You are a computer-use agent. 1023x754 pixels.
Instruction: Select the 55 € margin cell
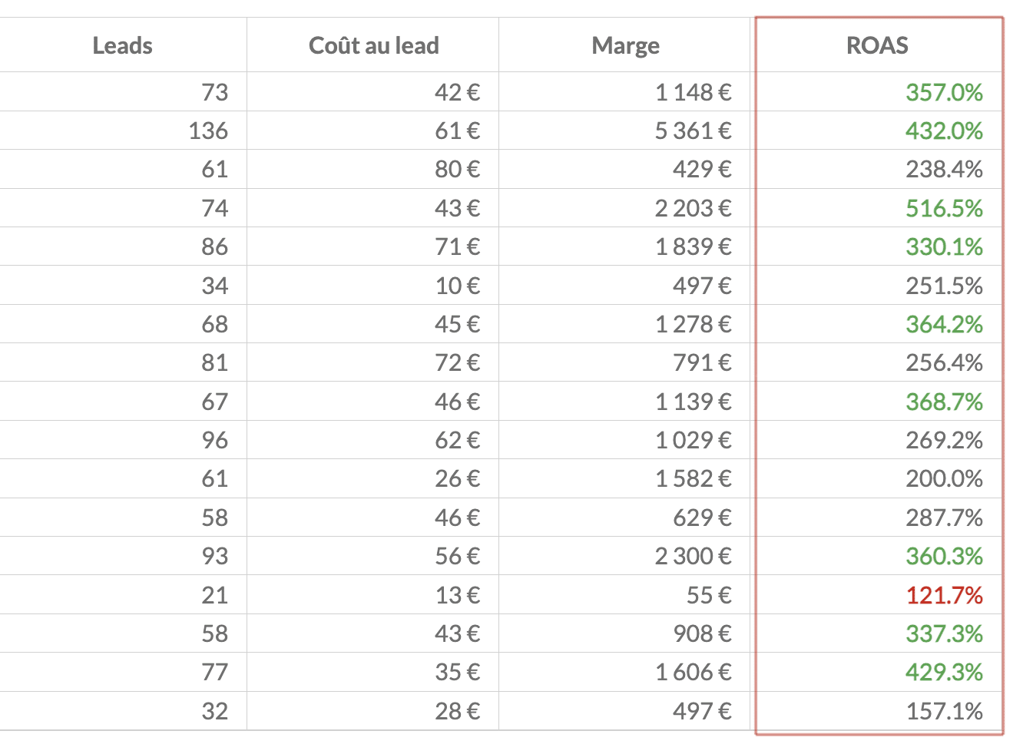coord(709,595)
